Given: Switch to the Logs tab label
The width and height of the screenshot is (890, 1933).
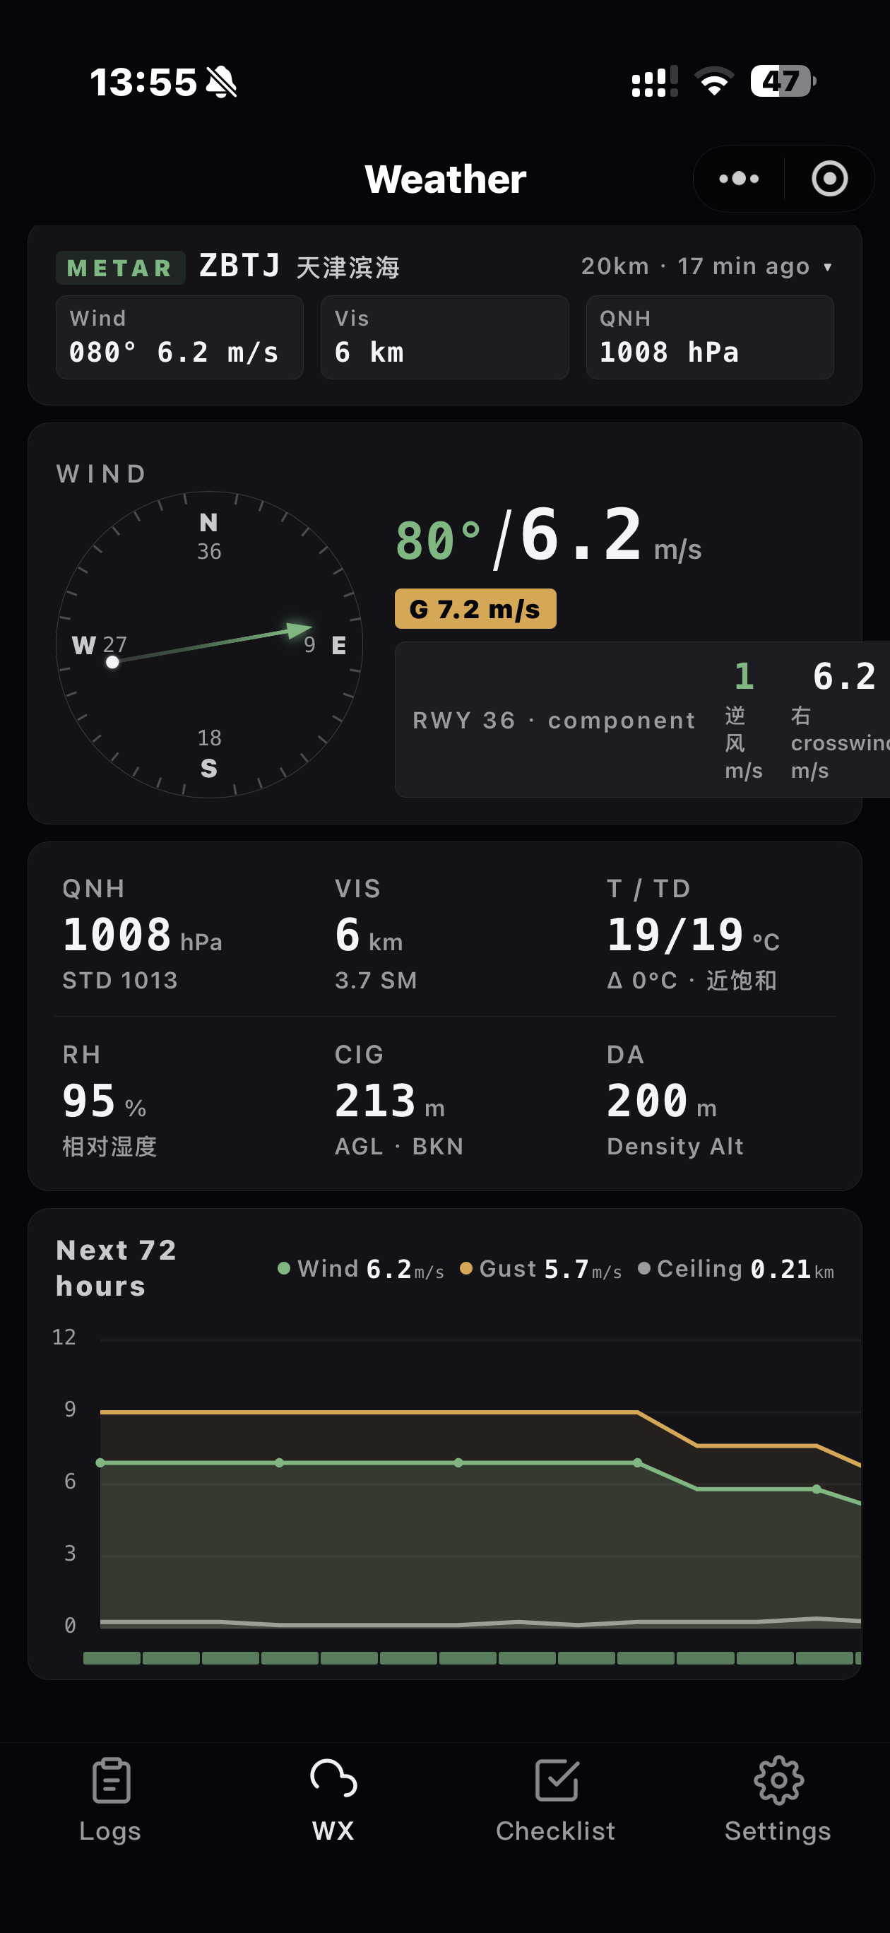Looking at the screenshot, I should [110, 1830].
